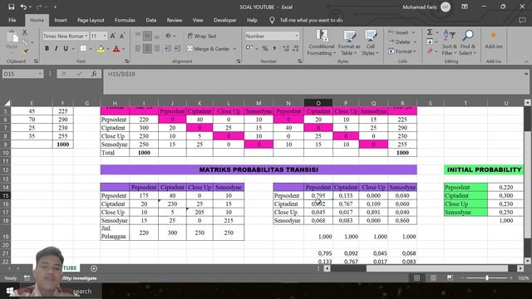Image resolution: width=532 pixels, height=299 pixels.
Task: Click Merge & Center
Action: pos(209,49)
